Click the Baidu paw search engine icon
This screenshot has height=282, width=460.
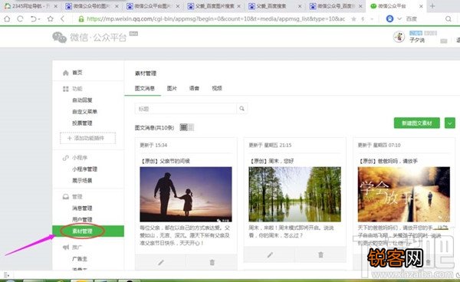[x=389, y=18]
